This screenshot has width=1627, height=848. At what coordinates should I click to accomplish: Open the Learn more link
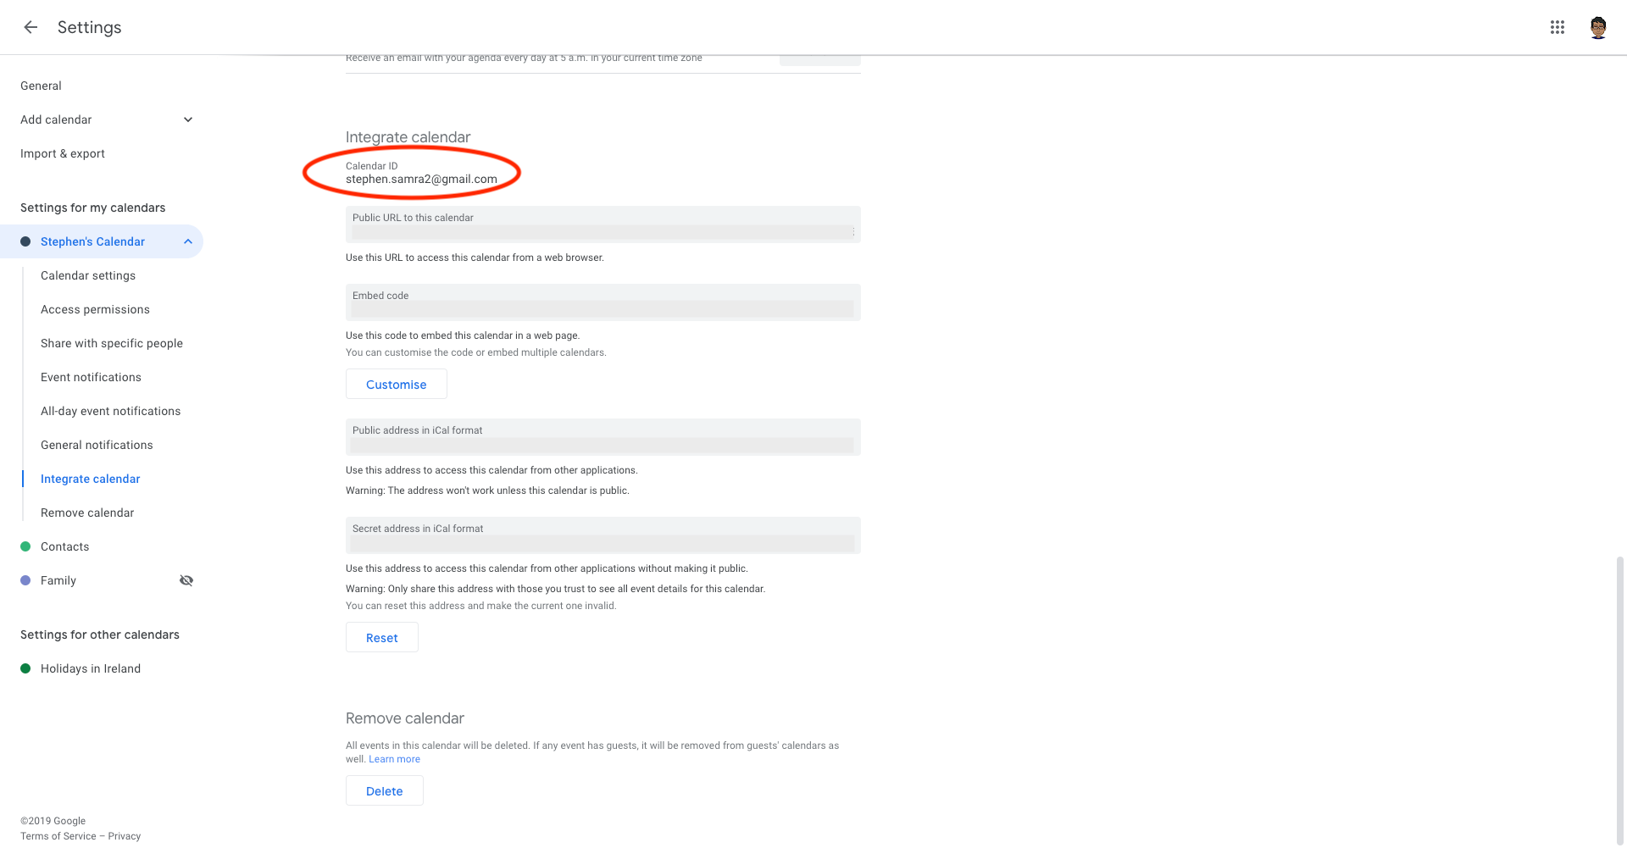click(394, 759)
